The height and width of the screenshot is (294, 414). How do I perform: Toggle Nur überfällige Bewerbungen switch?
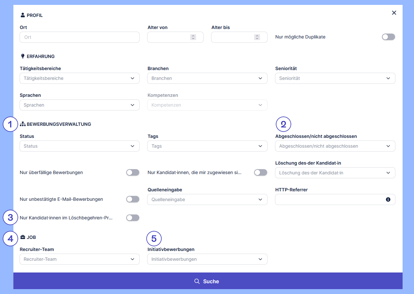(x=133, y=172)
